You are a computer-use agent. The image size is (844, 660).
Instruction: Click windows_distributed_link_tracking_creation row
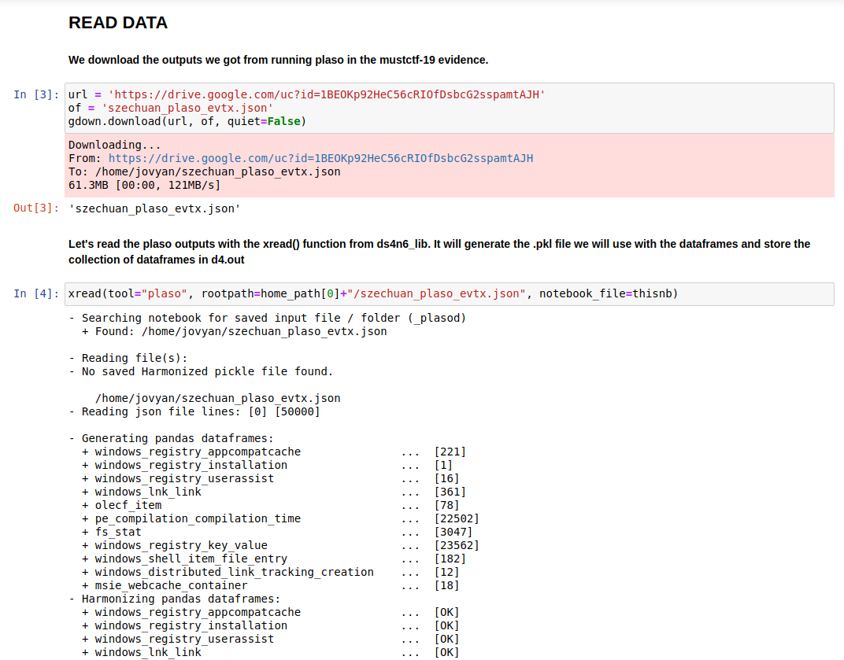[271, 573]
